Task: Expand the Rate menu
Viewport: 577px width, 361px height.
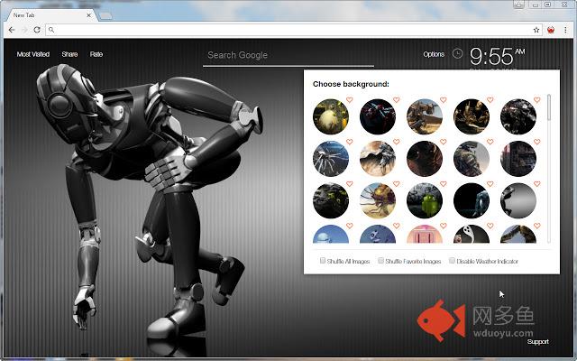Action: point(96,54)
